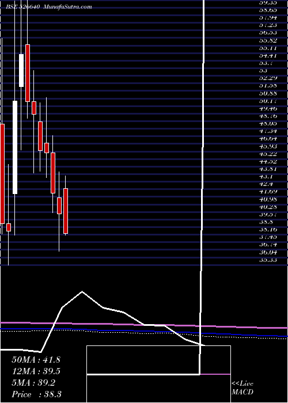288x403 pixels.
Task: Click the '5MA : 39.2' indicator value
Action: click(x=33, y=383)
